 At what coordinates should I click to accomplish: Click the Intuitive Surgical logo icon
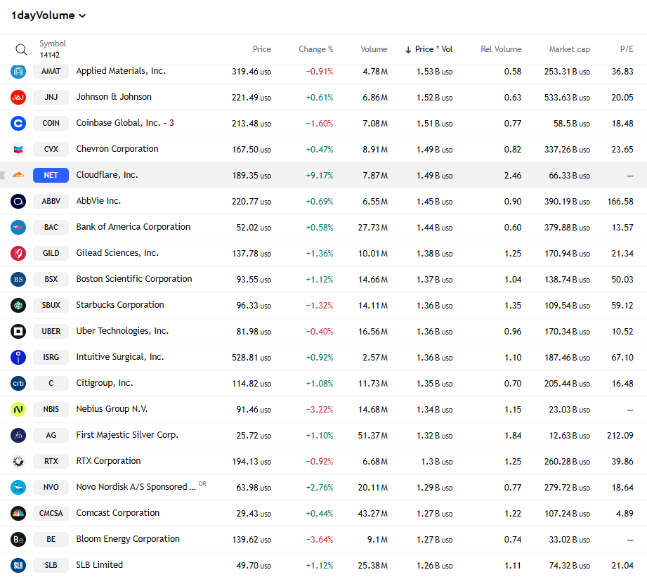pyautogui.click(x=18, y=358)
